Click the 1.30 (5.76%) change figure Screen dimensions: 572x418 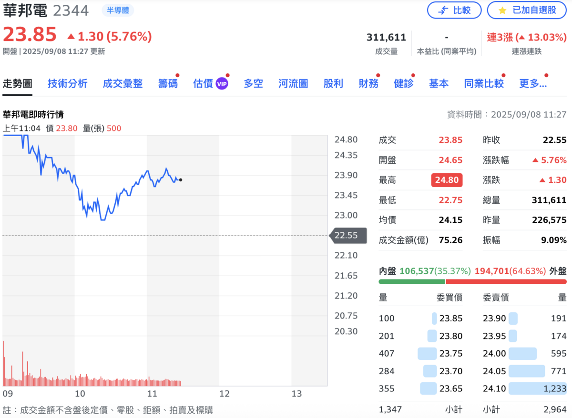pyautogui.click(x=109, y=36)
